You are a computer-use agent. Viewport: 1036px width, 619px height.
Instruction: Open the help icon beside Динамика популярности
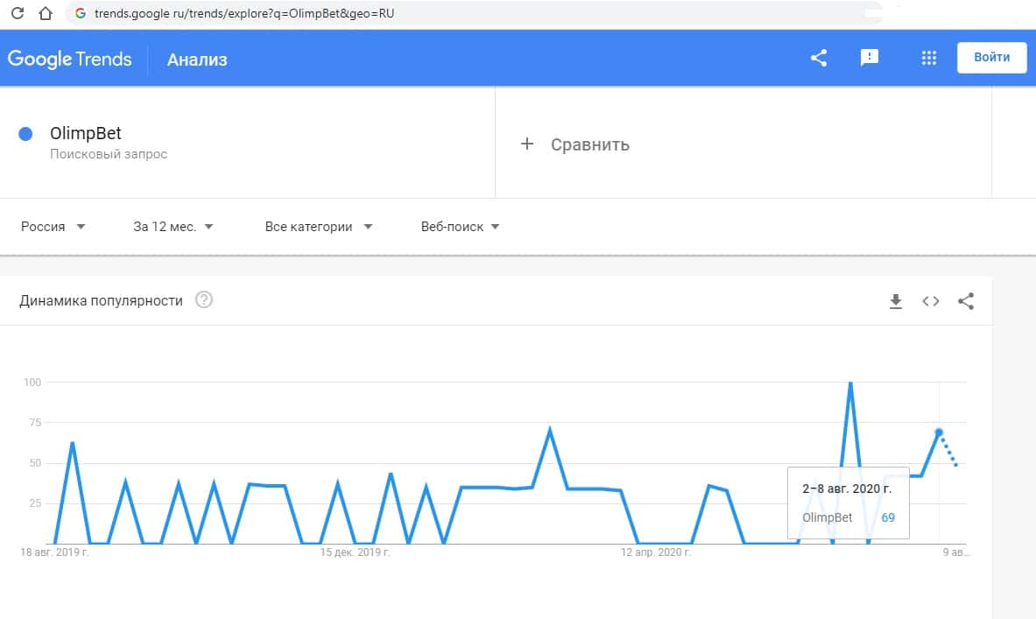click(x=204, y=300)
